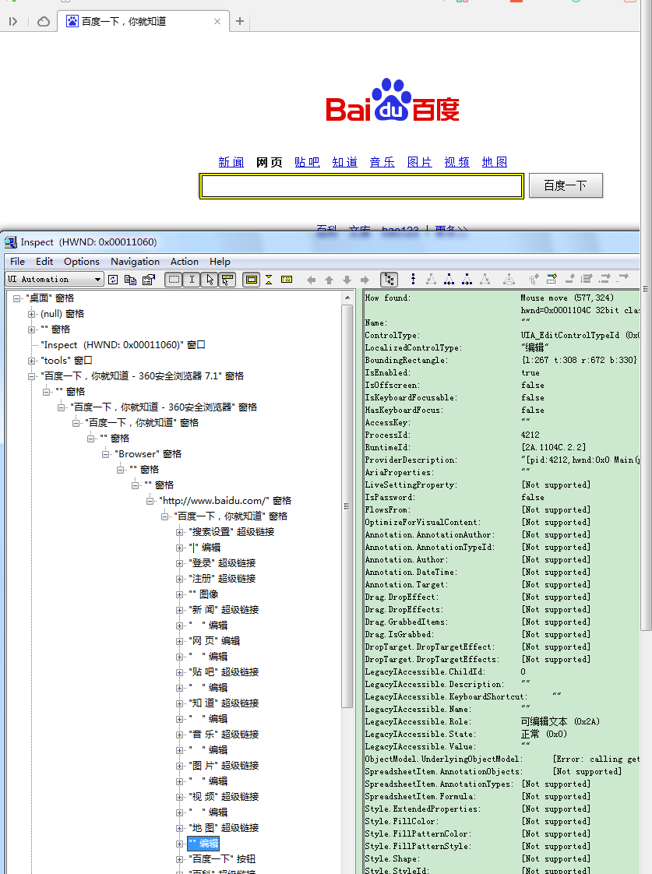This screenshot has width=652, height=874.
Task: Click the 地图 link on Baidu page
Action: 495,162
